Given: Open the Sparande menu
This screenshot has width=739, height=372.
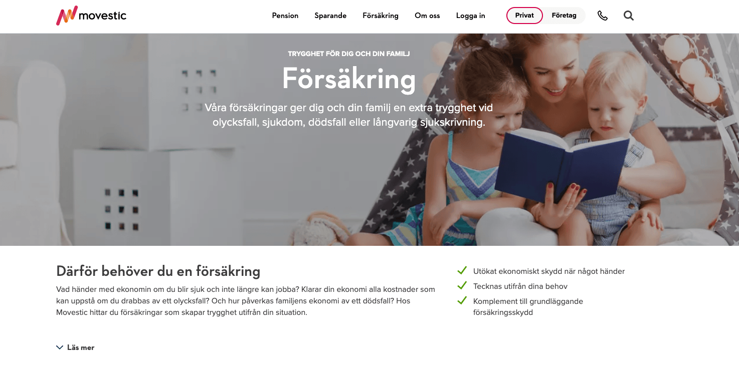Looking at the screenshot, I should click(x=330, y=16).
